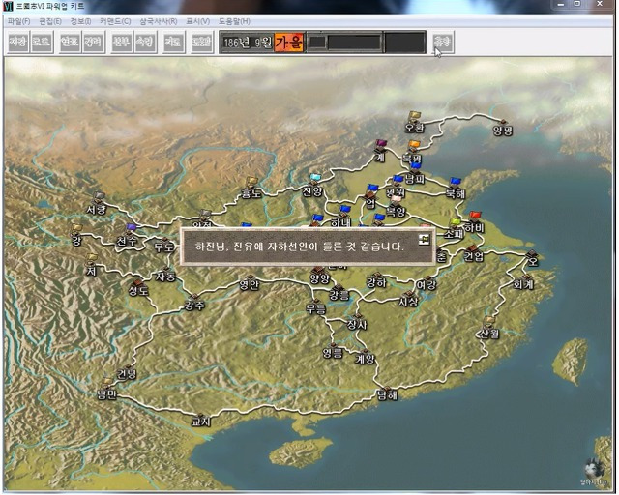Open the 삼국사사(R) menu
The width and height of the screenshot is (619, 495).
tap(159, 21)
